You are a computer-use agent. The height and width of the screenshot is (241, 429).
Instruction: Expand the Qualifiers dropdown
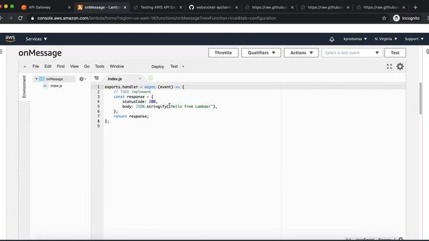pyautogui.click(x=261, y=53)
